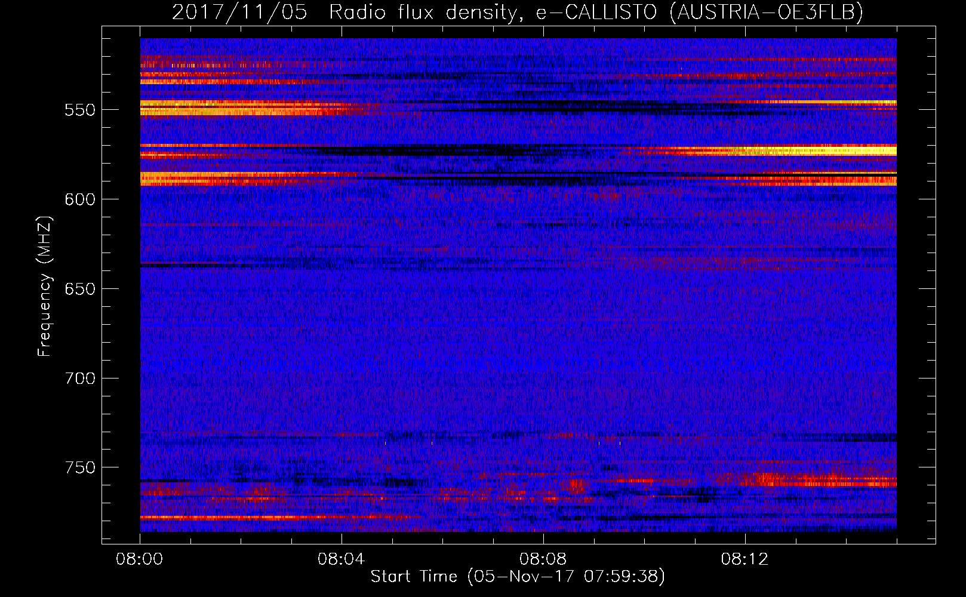Click the 08:08 time tick label

(543, 559)
